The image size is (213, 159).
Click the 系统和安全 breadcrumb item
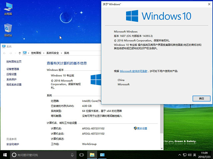[53, 53]
